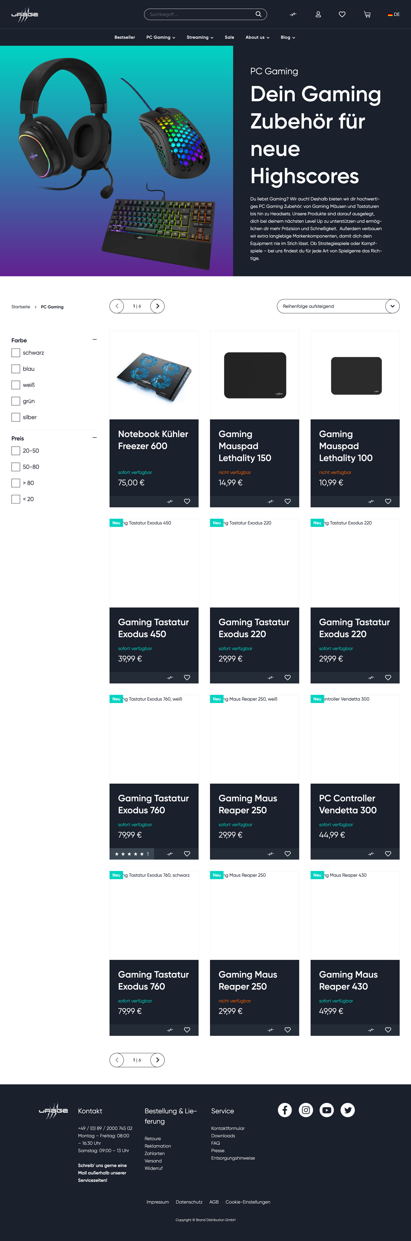This screenshot has width=411, height=1241.
Task: Open the compare products icon in header
Action: (293, 14)
